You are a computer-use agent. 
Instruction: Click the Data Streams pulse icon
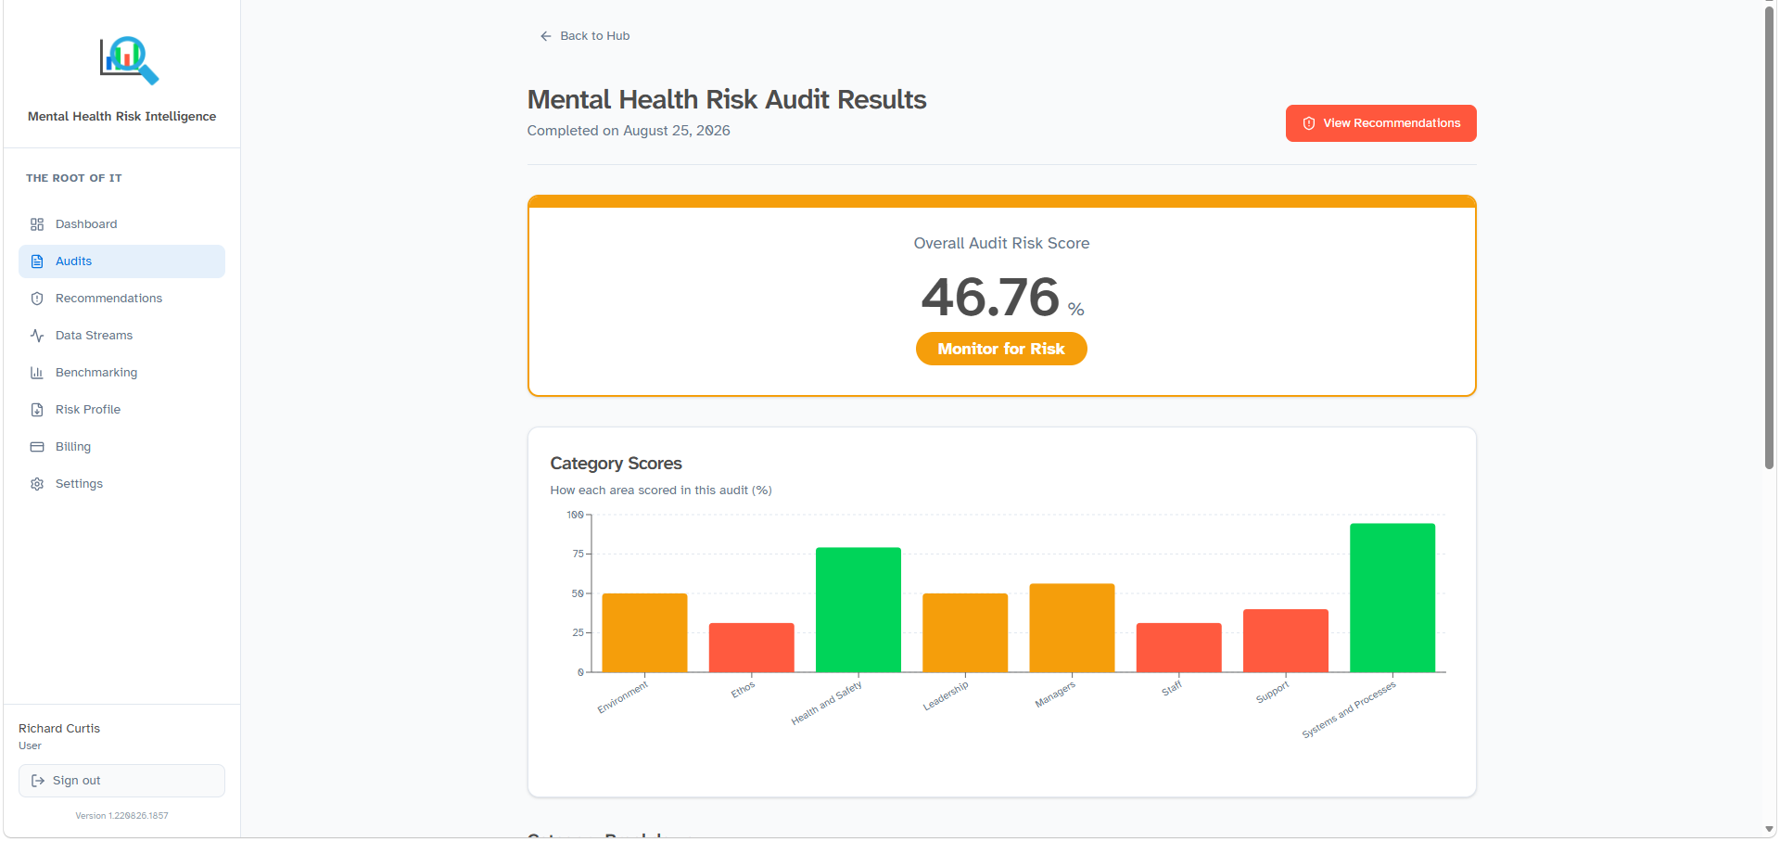click(x=37, y=336)
